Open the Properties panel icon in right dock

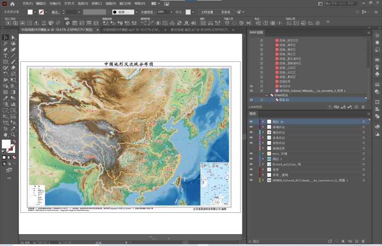click(377, 35)
